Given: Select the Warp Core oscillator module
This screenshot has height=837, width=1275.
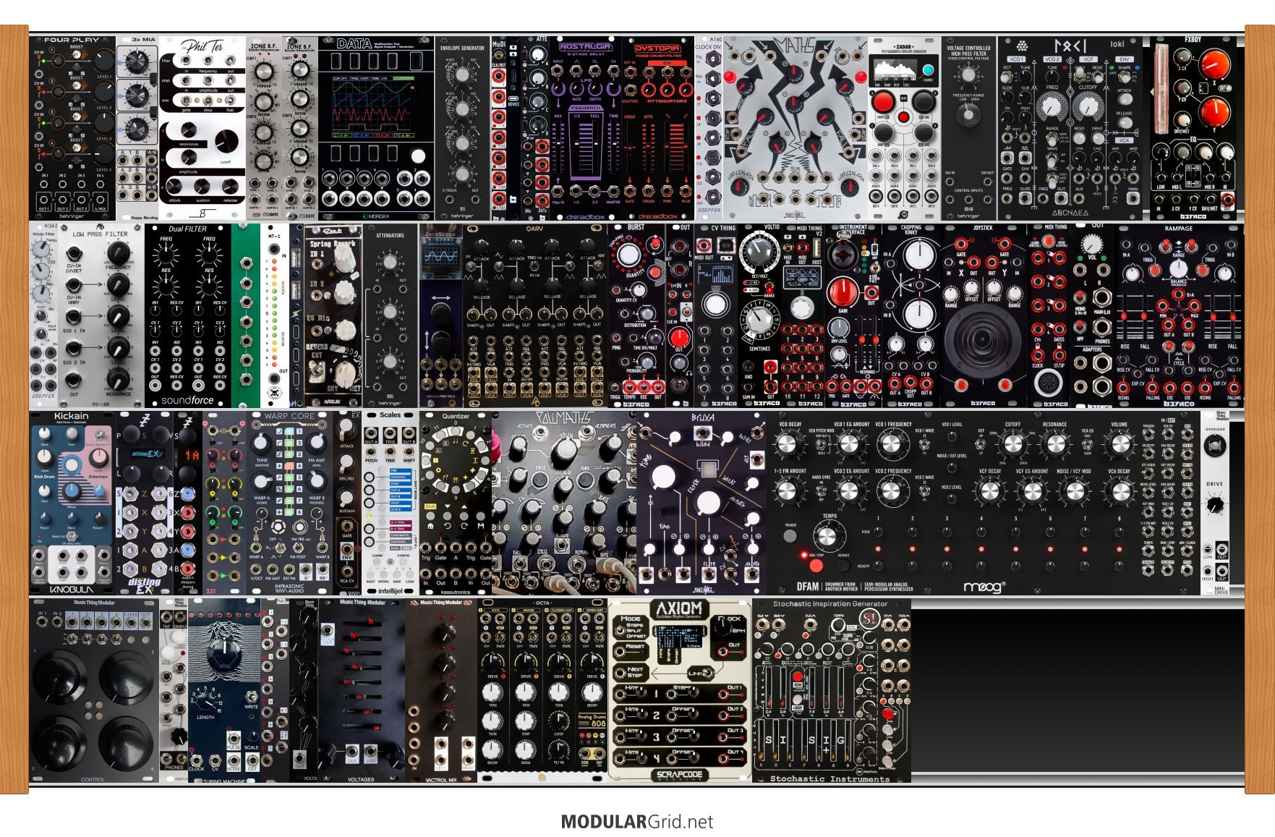Looking at the screenshot, I should coord(289,503).
